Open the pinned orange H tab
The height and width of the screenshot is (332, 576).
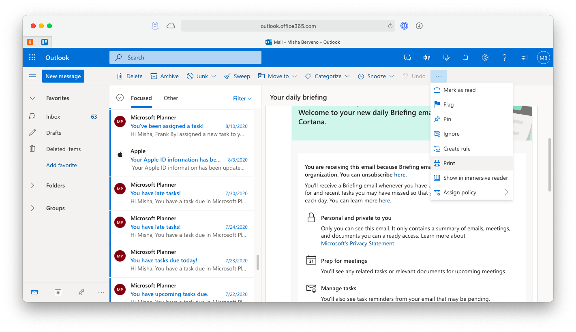tap(30, 42)
